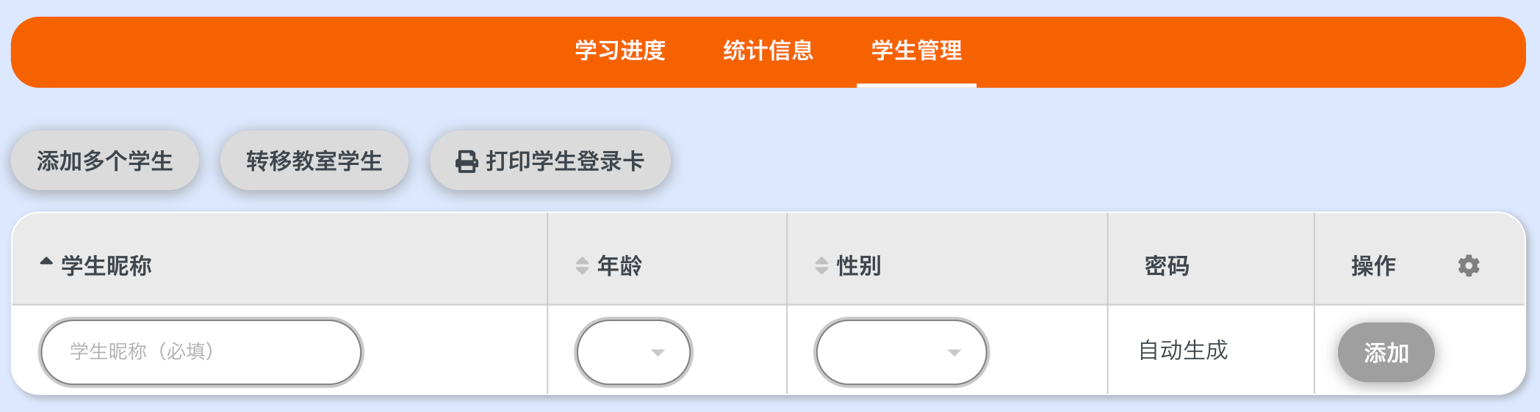Click the ascending sort arrow beside 学生昵称
This screenshot has width=1540, height=412.
(46, 261)
